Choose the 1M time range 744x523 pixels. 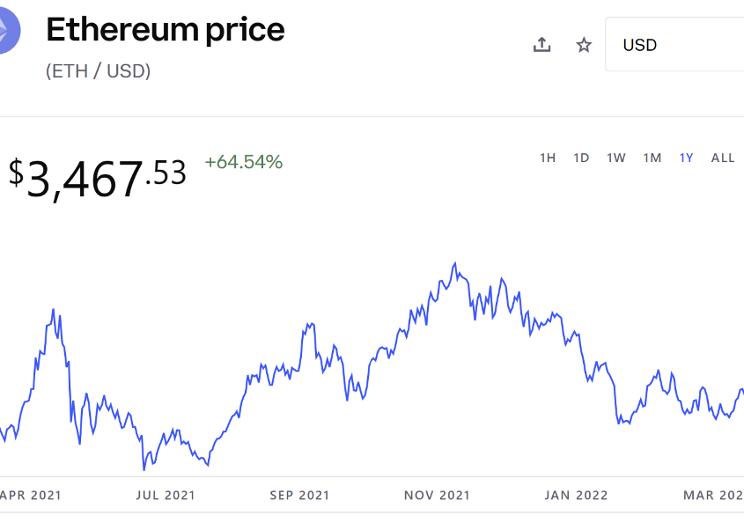click(652, 158)
